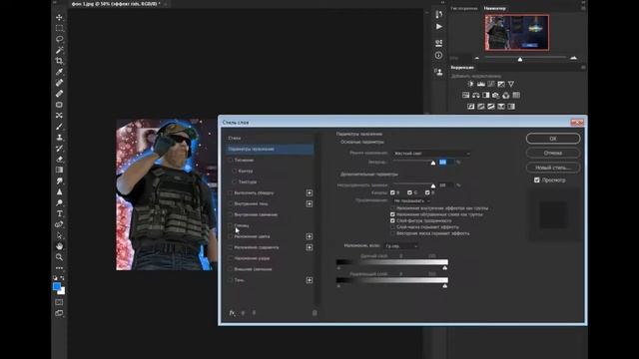Open the Adjustments panel flyout menu
Viewport: 639px width, 359px height.
(583, 67)
